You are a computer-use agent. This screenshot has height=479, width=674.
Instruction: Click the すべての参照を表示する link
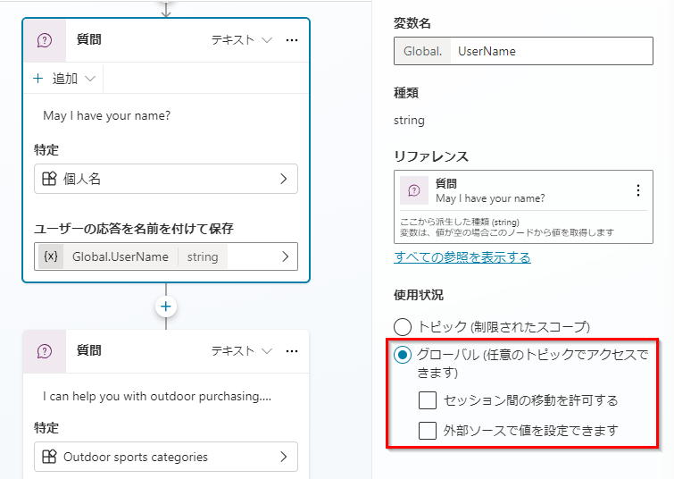point(462,257)
